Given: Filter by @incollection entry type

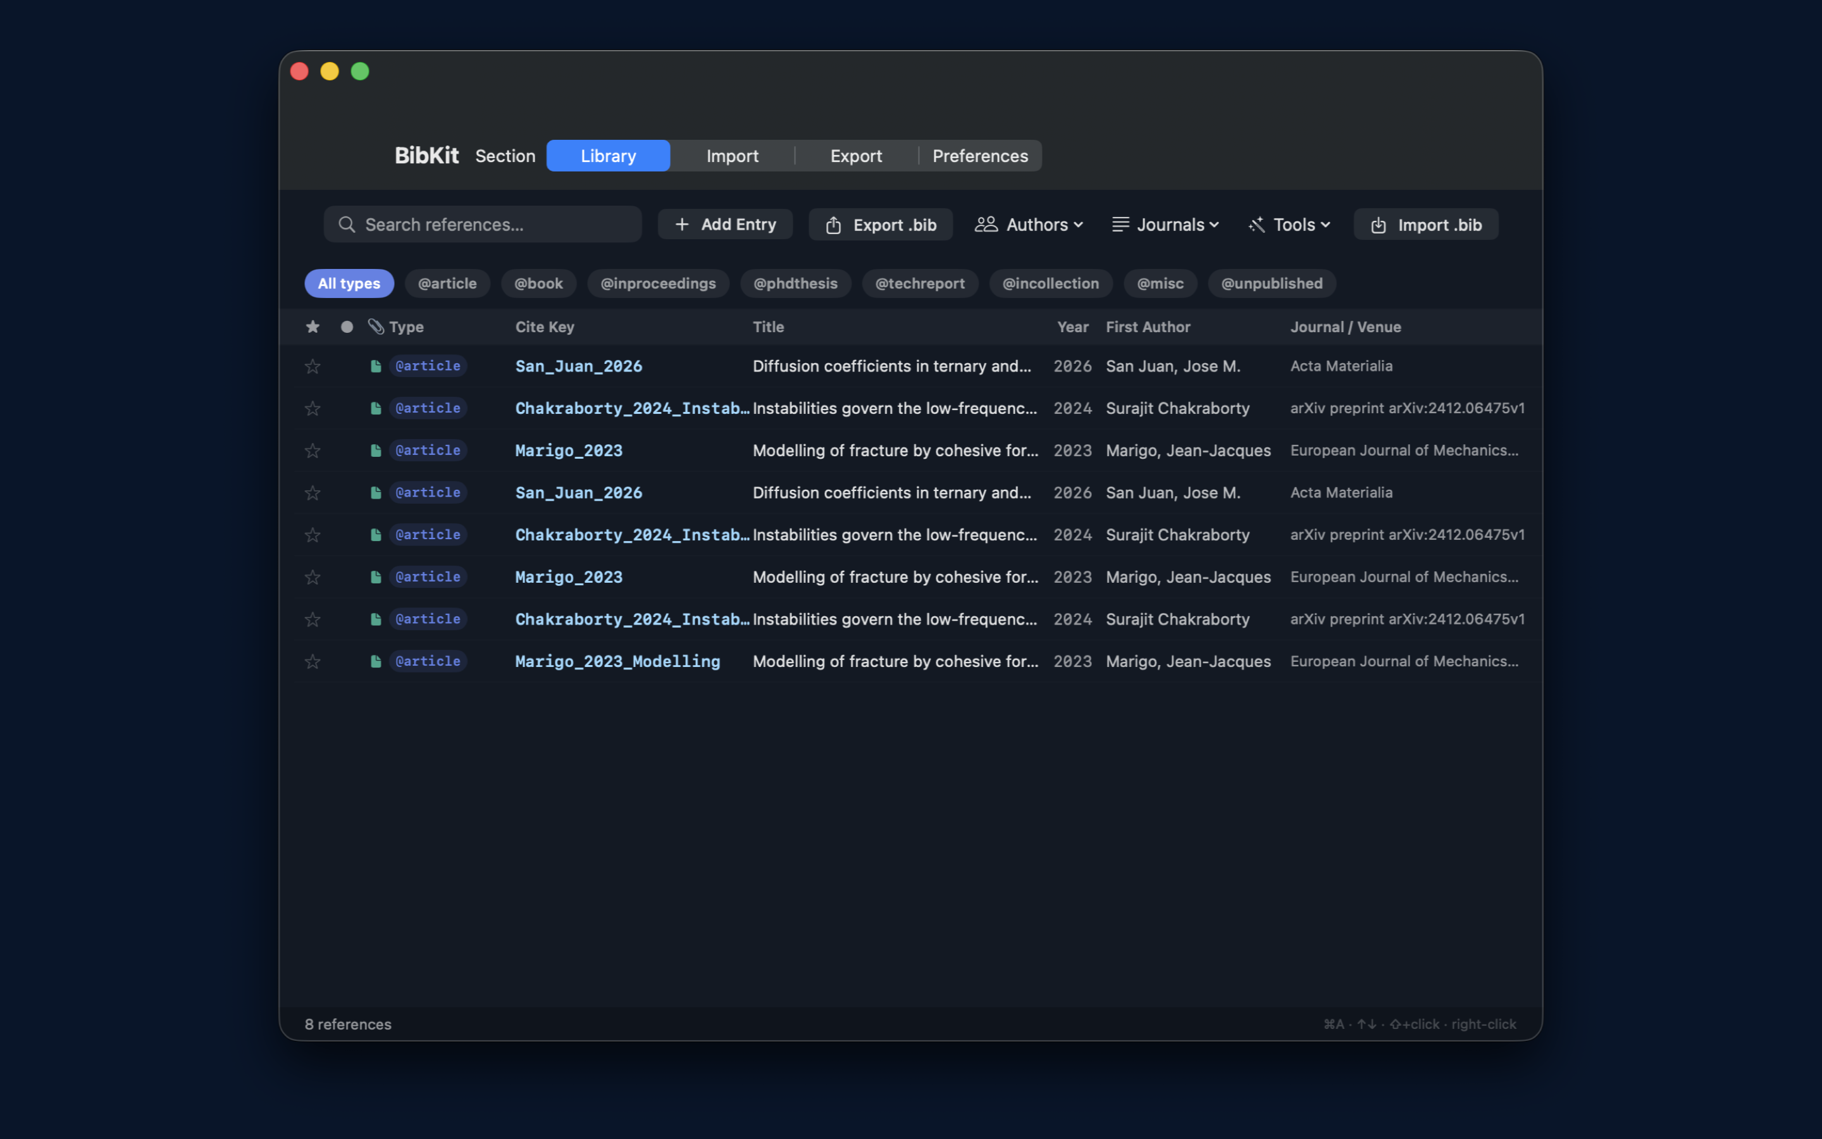Looking at the screenshot, I should (1051, 283).
